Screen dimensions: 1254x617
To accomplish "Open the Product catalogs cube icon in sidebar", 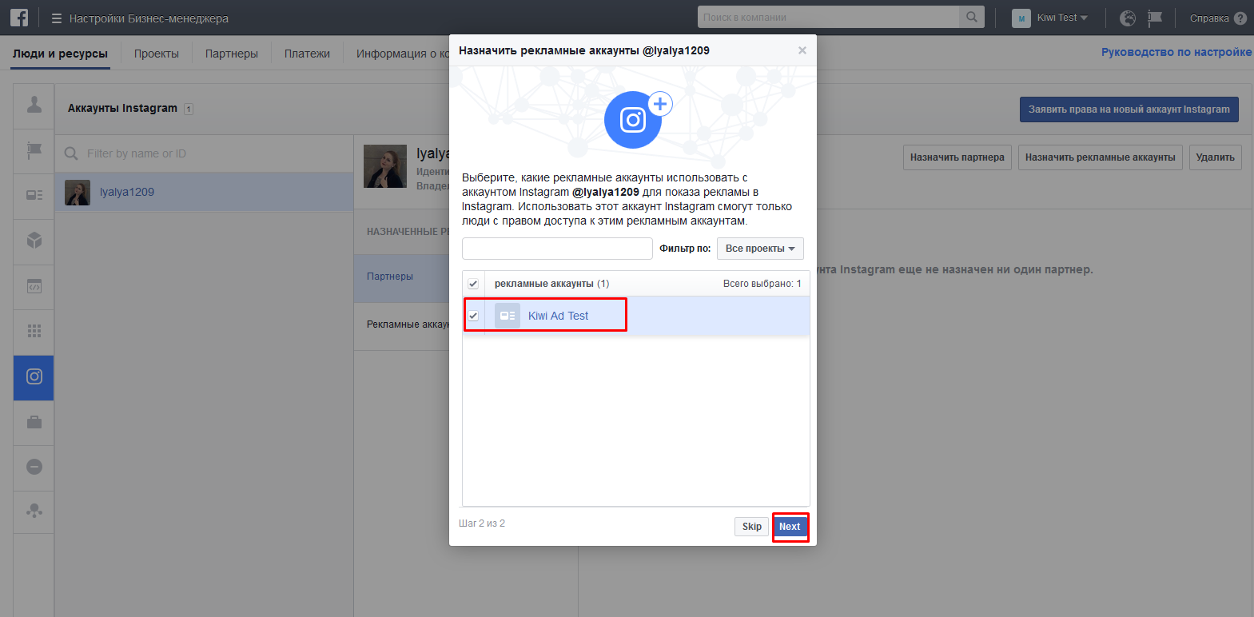I will click(x=34, y=241).
